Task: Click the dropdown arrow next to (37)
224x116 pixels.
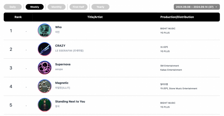Action: [216, 7]
